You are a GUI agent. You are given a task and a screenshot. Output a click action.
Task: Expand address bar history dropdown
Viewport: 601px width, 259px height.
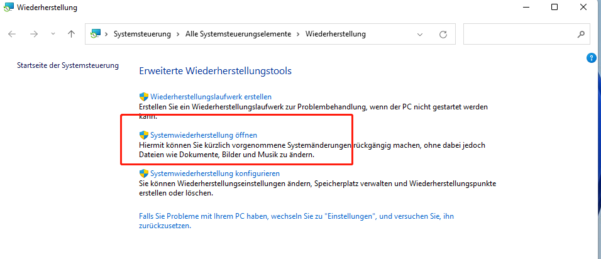click(422, 34)
